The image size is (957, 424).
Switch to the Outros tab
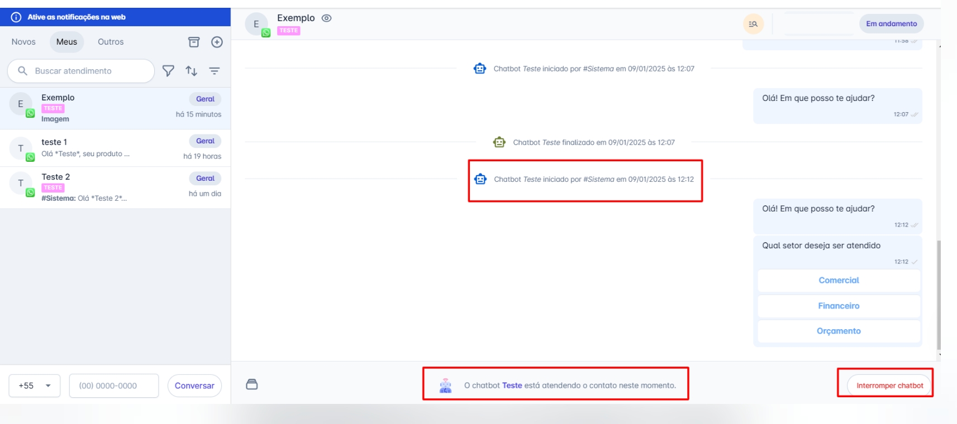pyautogui.click(x=111, y=42)
